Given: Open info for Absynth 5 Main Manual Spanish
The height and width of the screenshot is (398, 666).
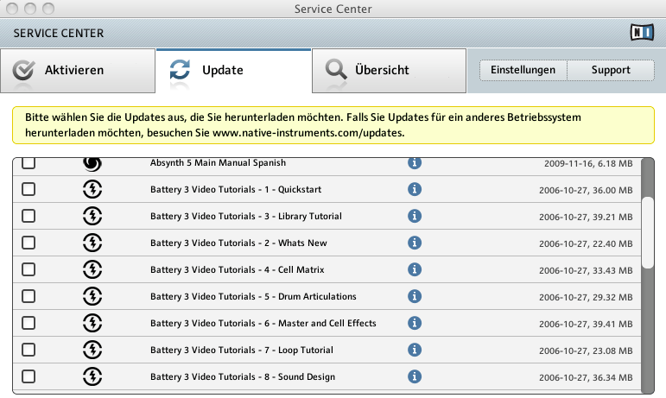Looking at the screenshot, I should tap(415, 162).
